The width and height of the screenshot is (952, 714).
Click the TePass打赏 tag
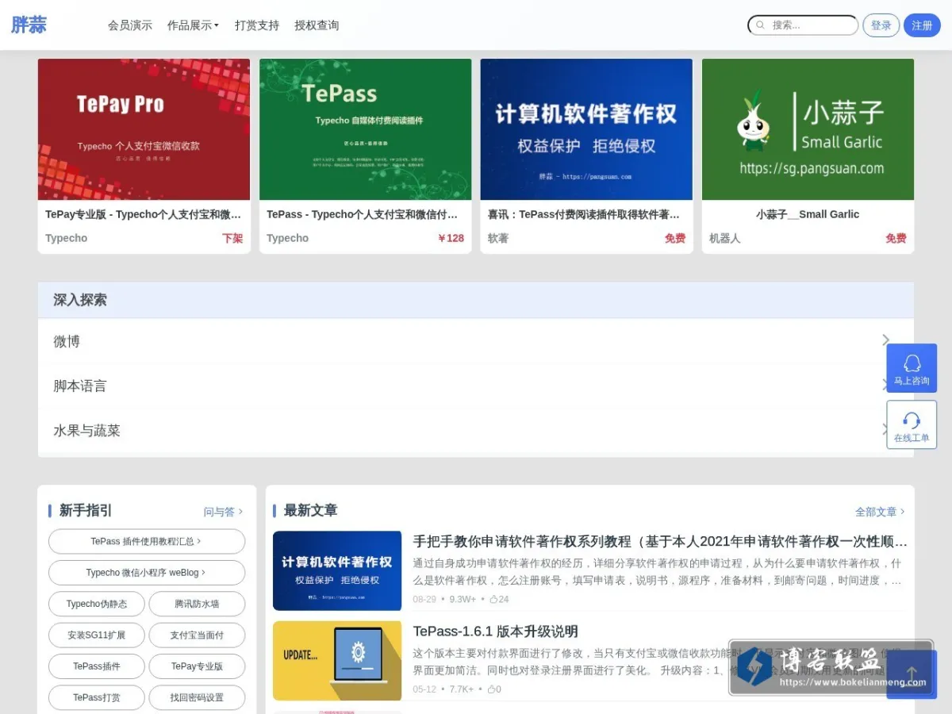pyautogui.click(x=97, y=698)
